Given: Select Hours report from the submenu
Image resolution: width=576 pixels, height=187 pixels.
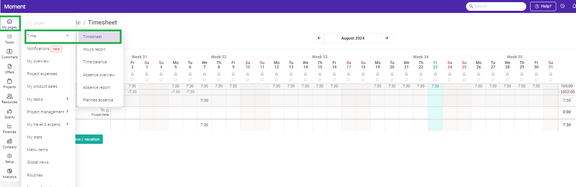Looking at the screenshot, I should 94,49.
